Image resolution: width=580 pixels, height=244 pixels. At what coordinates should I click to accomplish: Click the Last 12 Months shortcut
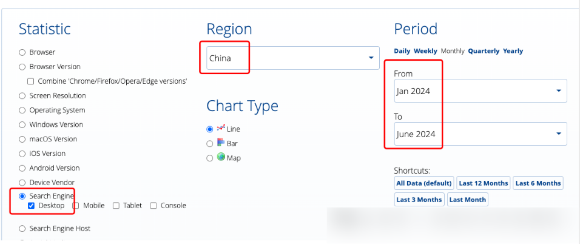pyautogui.click(x=483, y=183)
